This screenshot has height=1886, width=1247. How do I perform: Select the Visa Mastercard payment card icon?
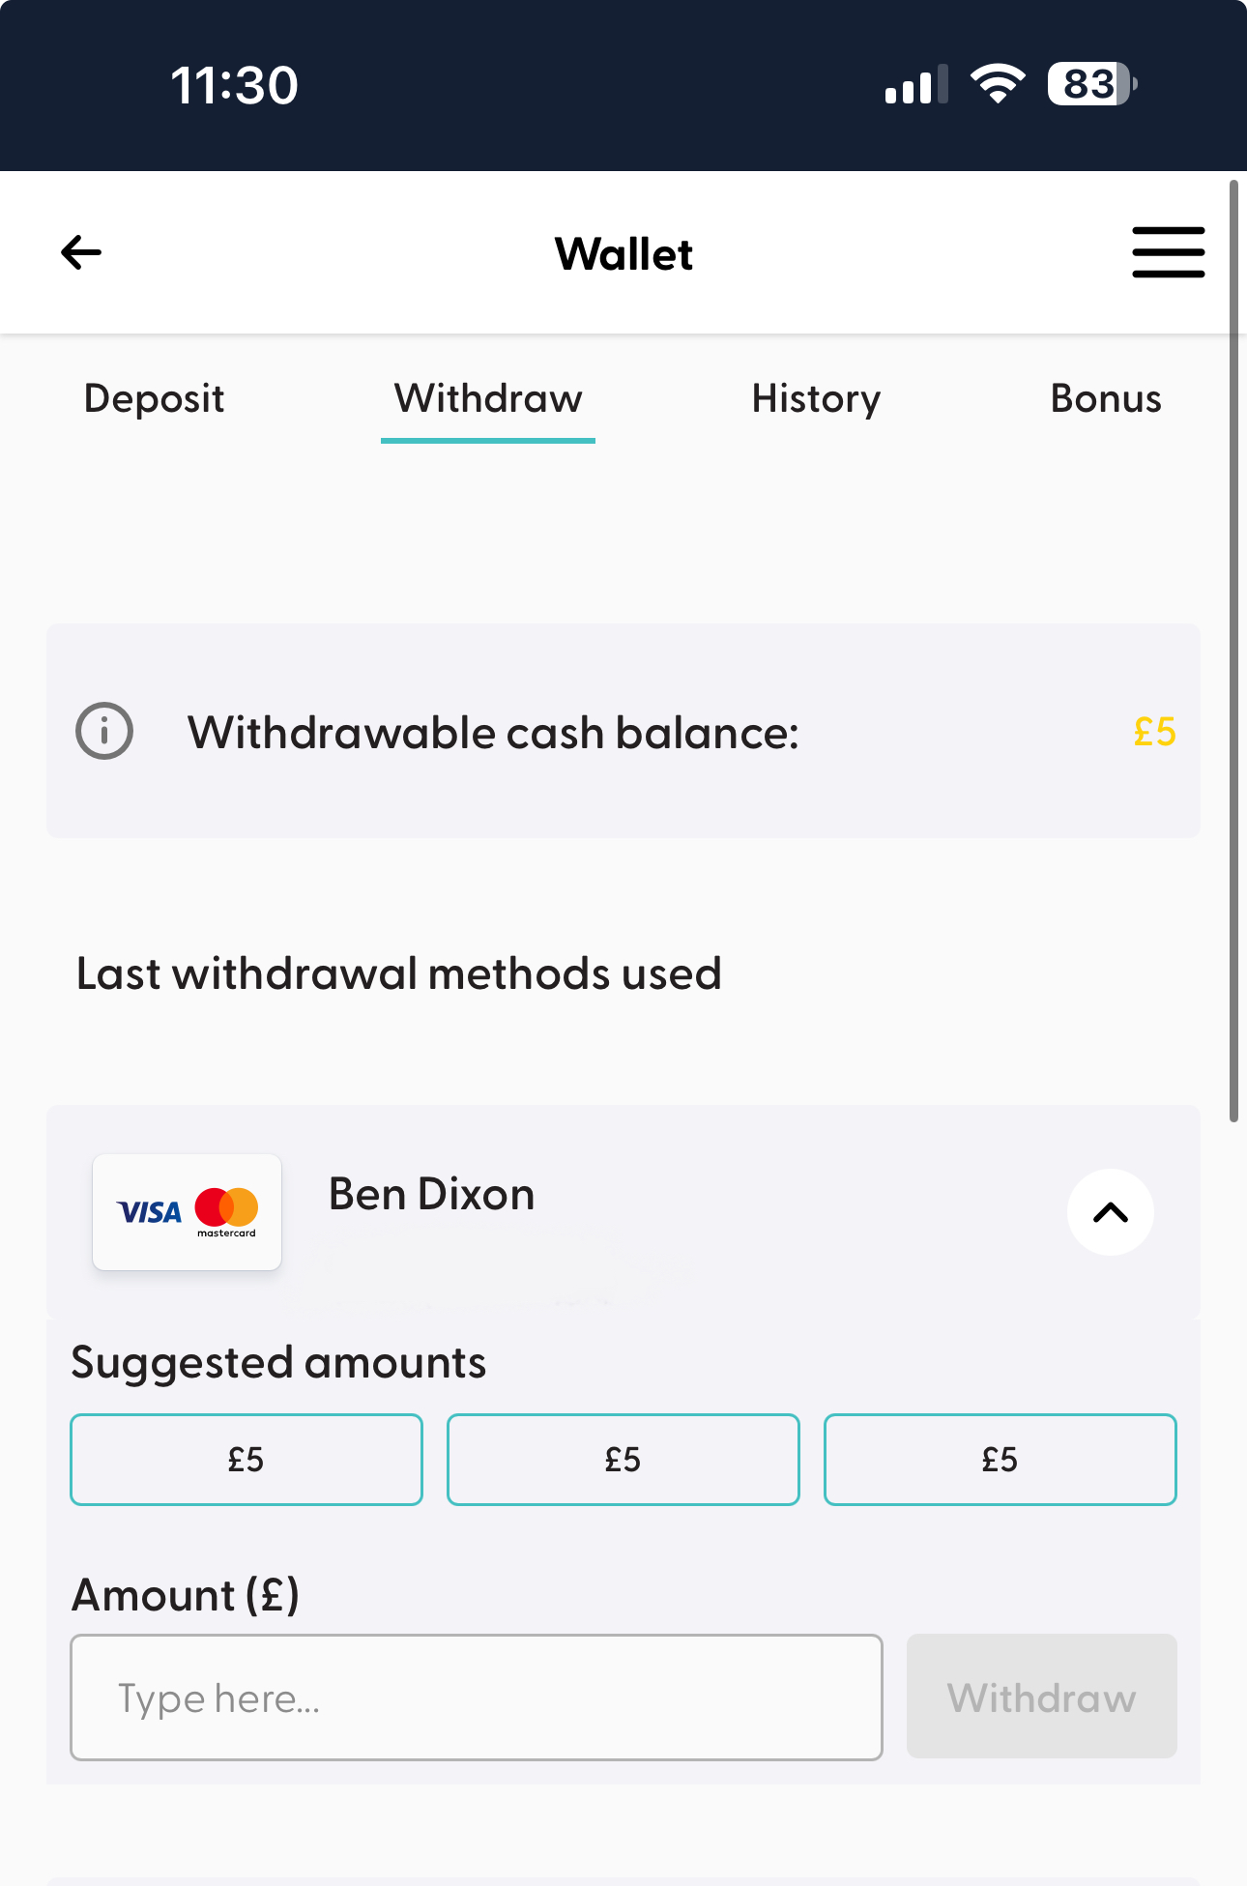187,1212
